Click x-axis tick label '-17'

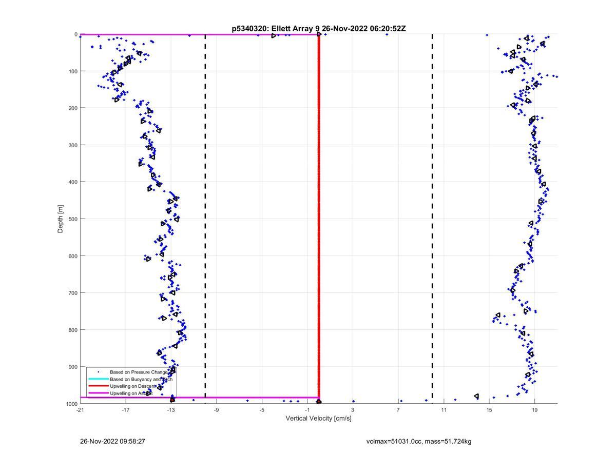coord(125,410)
